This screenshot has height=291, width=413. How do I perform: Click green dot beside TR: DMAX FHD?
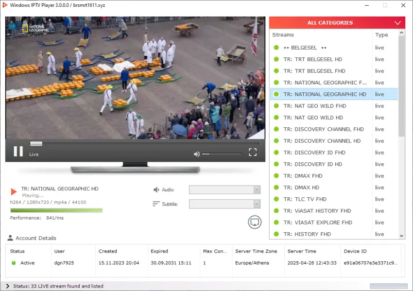pyautogui.click(x=276, y=176)
